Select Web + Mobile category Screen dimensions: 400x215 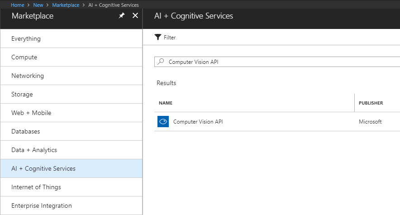pyautogui.click(x=31, y=113)
